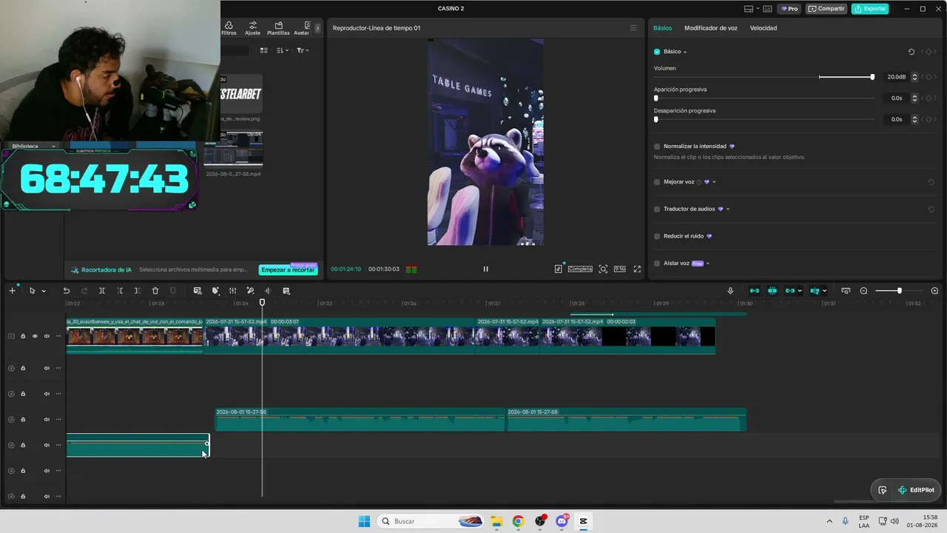Open the add-to-timeline plus button
This screenshot has width=947, height=533.
(x=12, y=291)
